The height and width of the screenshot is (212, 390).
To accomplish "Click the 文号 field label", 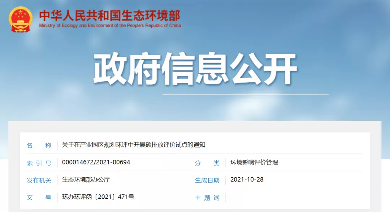I will pyautogui.click(x=39, y=198).
